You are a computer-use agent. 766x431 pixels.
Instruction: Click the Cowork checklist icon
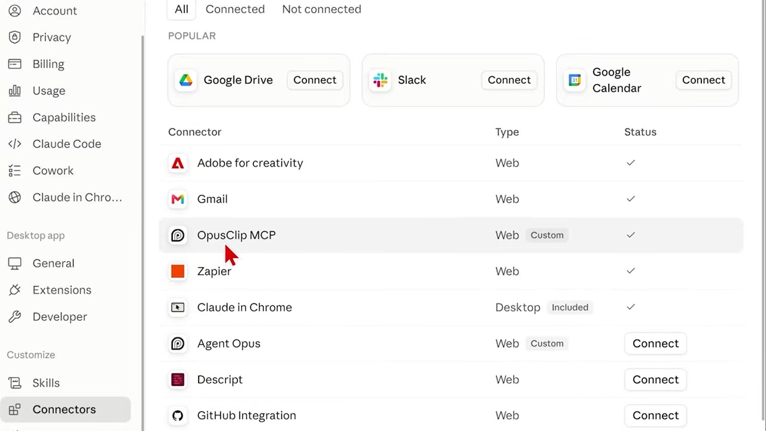pos(14,171)
